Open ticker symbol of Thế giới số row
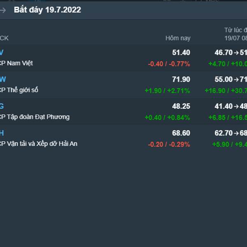Image resolution: width=247 pixels, height=247 pixels. [3, 79]
